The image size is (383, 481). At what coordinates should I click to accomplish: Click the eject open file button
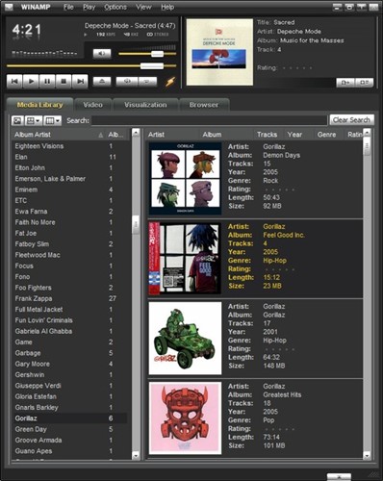pos(102,82)
